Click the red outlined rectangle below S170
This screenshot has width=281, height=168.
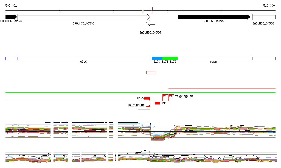click(151, 72)
